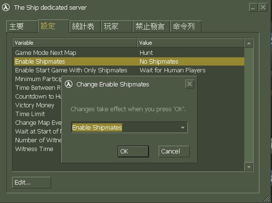Click the scroll up arrow of the variable list
Image resolution: width=272 pixels, height=203 pixels.
point(249,43)
